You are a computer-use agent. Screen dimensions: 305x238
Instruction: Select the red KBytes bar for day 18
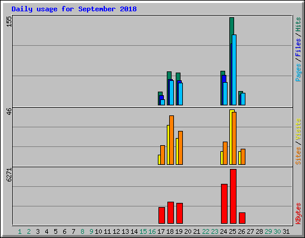coord(170,212)
